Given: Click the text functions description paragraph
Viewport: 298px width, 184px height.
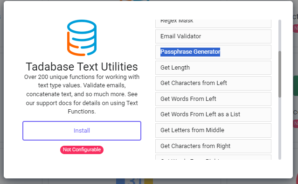Looking at the screenshot, I should [82, 94].
